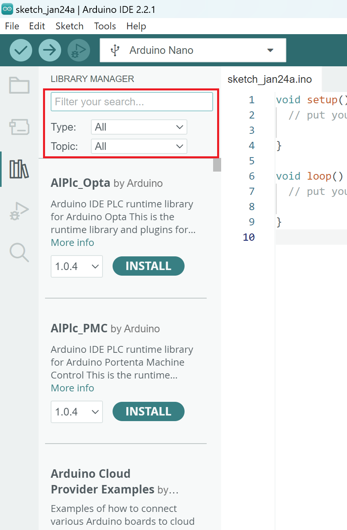Image resolution: width=347 pixels, height=530 pixels.
Task: Click line number 1 in the gutter
Action: coord(252,100)
